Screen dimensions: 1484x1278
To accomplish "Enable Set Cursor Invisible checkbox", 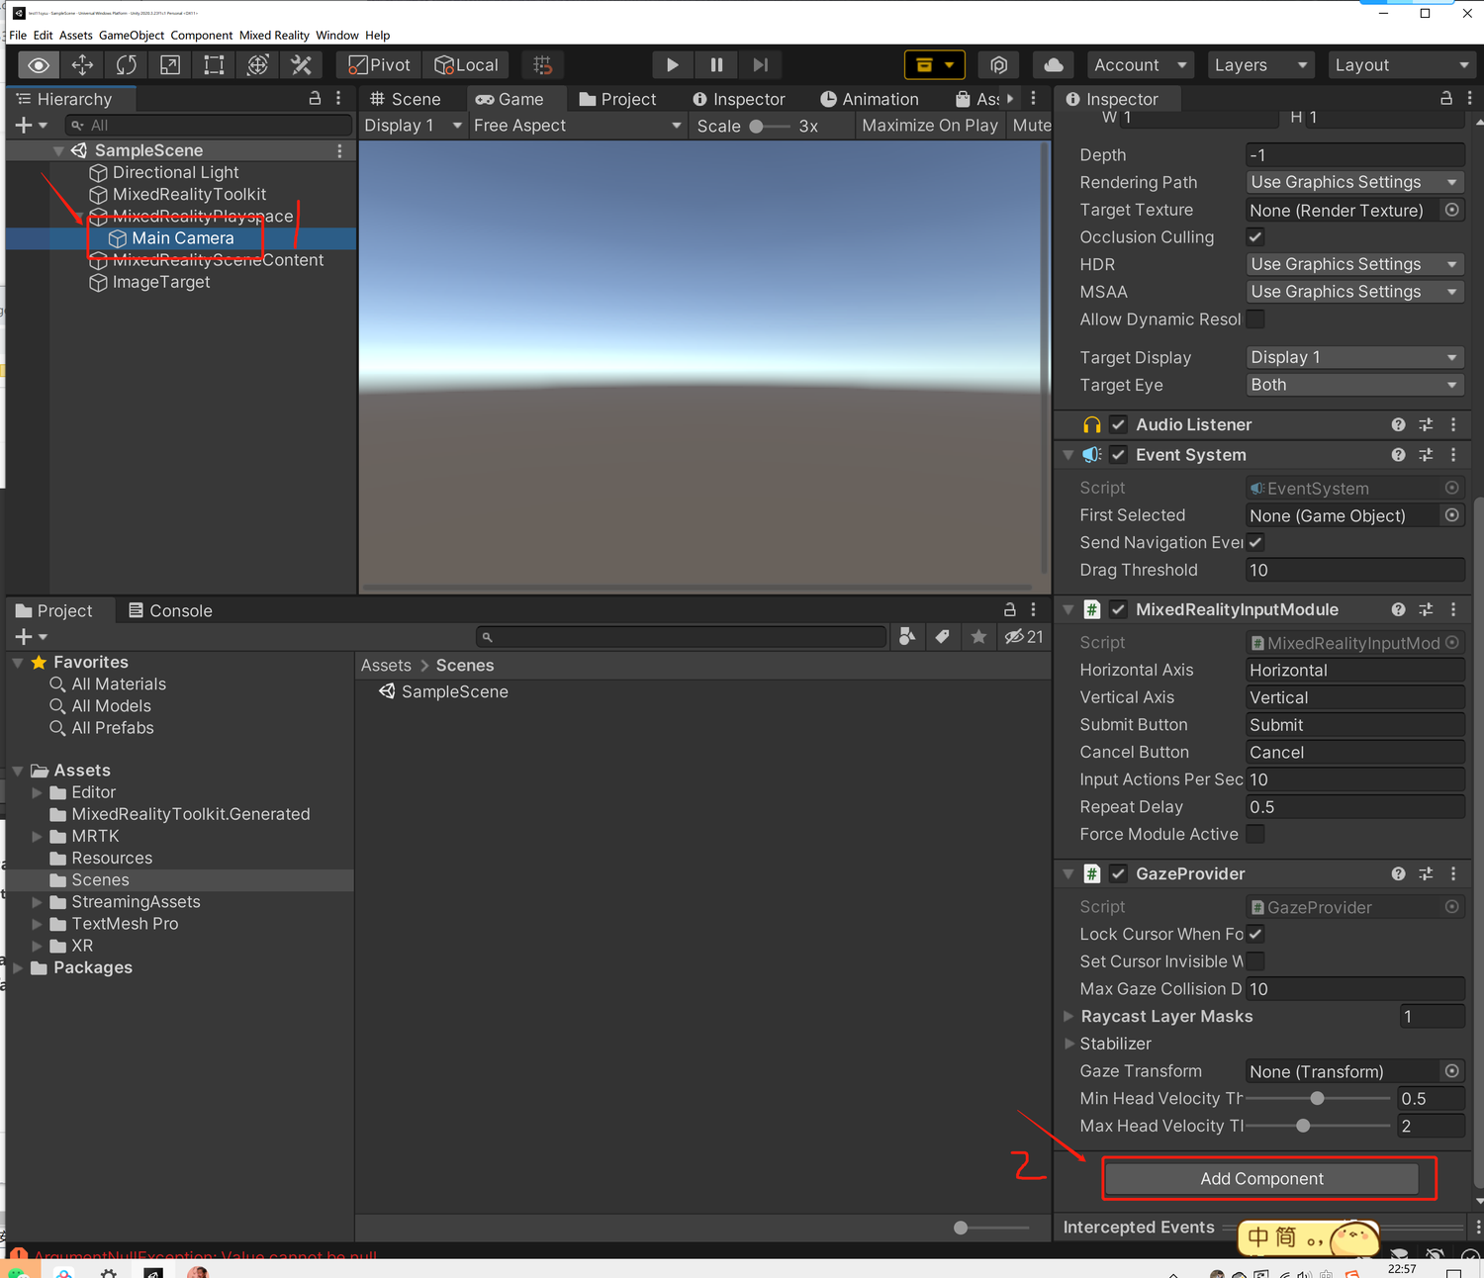I will (1255, 961).
